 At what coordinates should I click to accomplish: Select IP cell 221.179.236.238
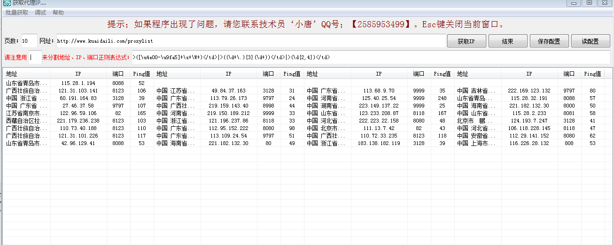(78, 121)
